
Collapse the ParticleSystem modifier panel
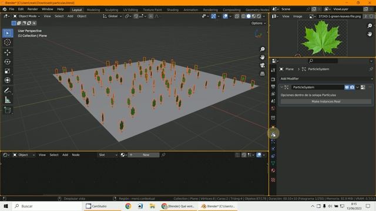coord(282,87)
